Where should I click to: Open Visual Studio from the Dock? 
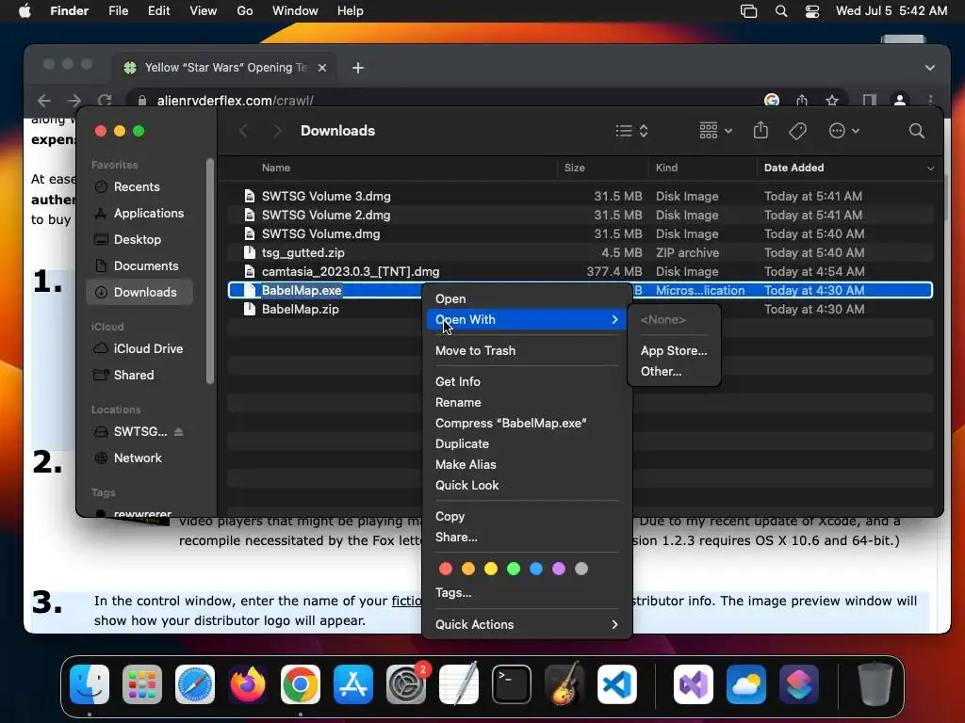coord(694,684)
